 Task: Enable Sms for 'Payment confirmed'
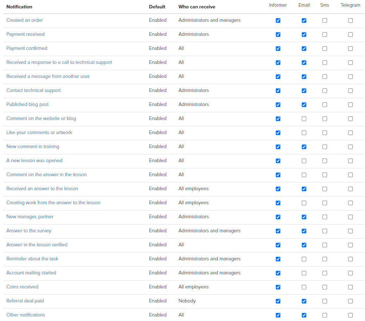pos(325,48)
